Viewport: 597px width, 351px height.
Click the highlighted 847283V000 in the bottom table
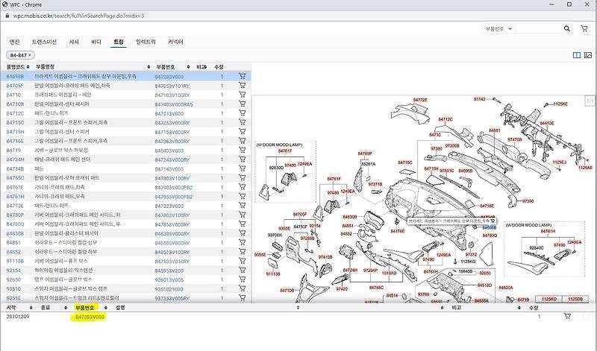(x=90, y=317)
